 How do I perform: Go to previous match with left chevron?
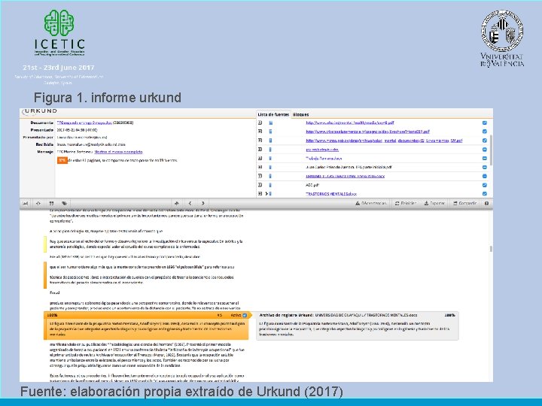(x=190, y=203)
